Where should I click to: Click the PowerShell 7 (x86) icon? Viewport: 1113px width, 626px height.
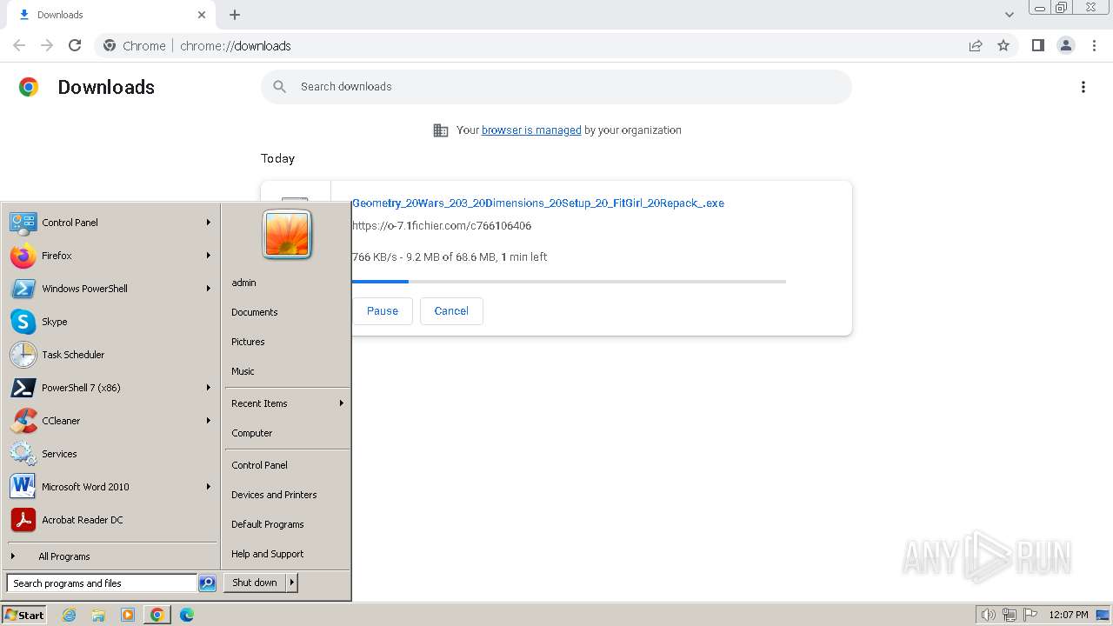click(x=23, y=388)
